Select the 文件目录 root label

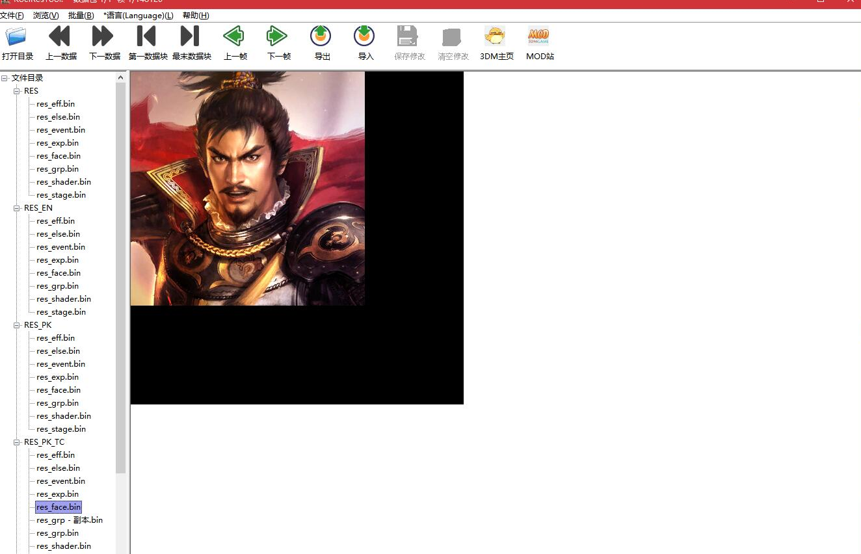pyautogui.click(x=27, y=78)
